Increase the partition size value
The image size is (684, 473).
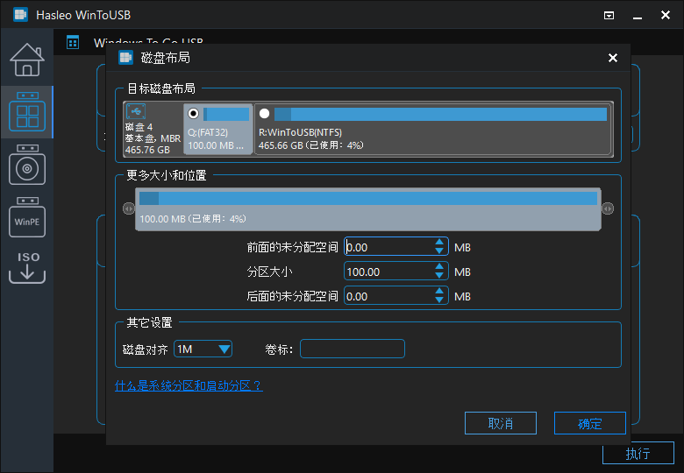coord(439,266)
